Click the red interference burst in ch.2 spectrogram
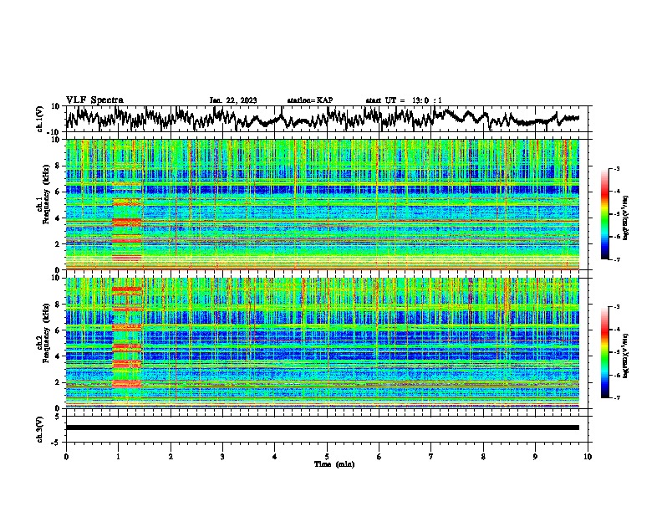Image resolution: width=662 pixels, height=512 pixels. 127,337
